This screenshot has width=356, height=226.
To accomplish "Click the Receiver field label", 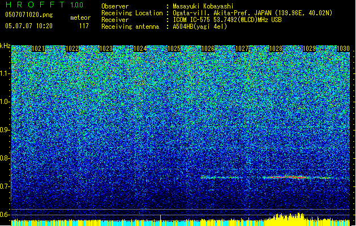I will 115,20.
